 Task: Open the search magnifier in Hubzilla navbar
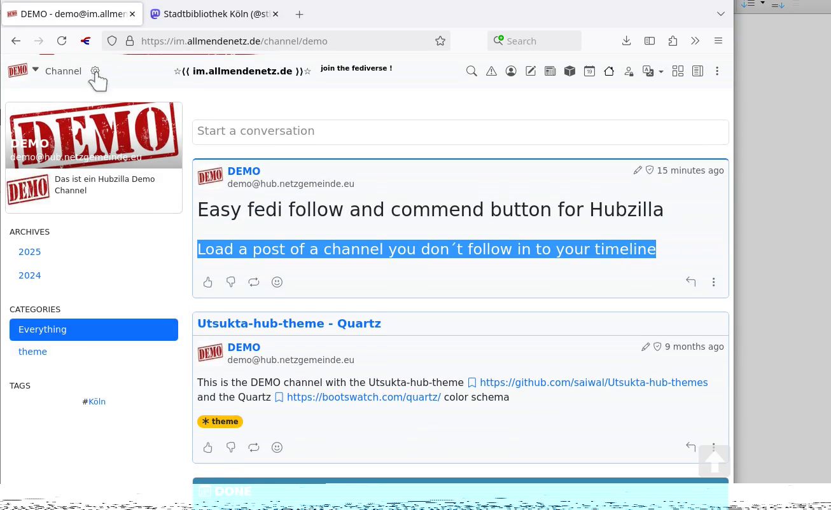pyautogui.click(x=471, y=71)
